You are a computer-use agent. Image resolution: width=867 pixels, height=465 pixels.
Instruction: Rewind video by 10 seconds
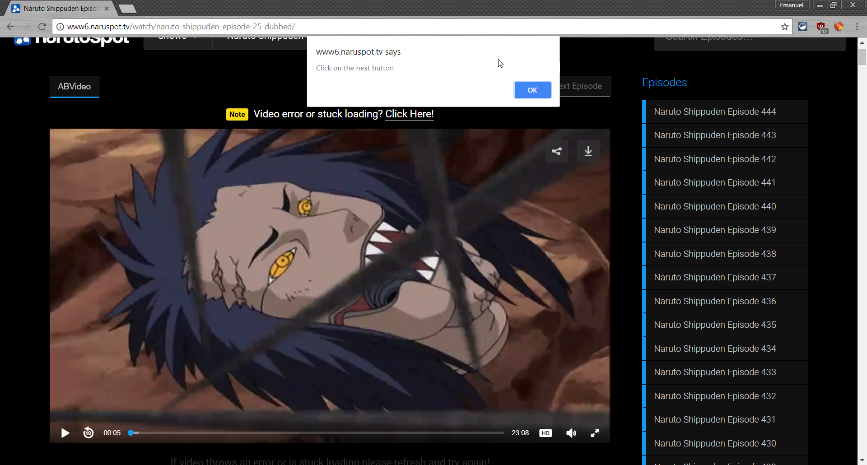88,433
